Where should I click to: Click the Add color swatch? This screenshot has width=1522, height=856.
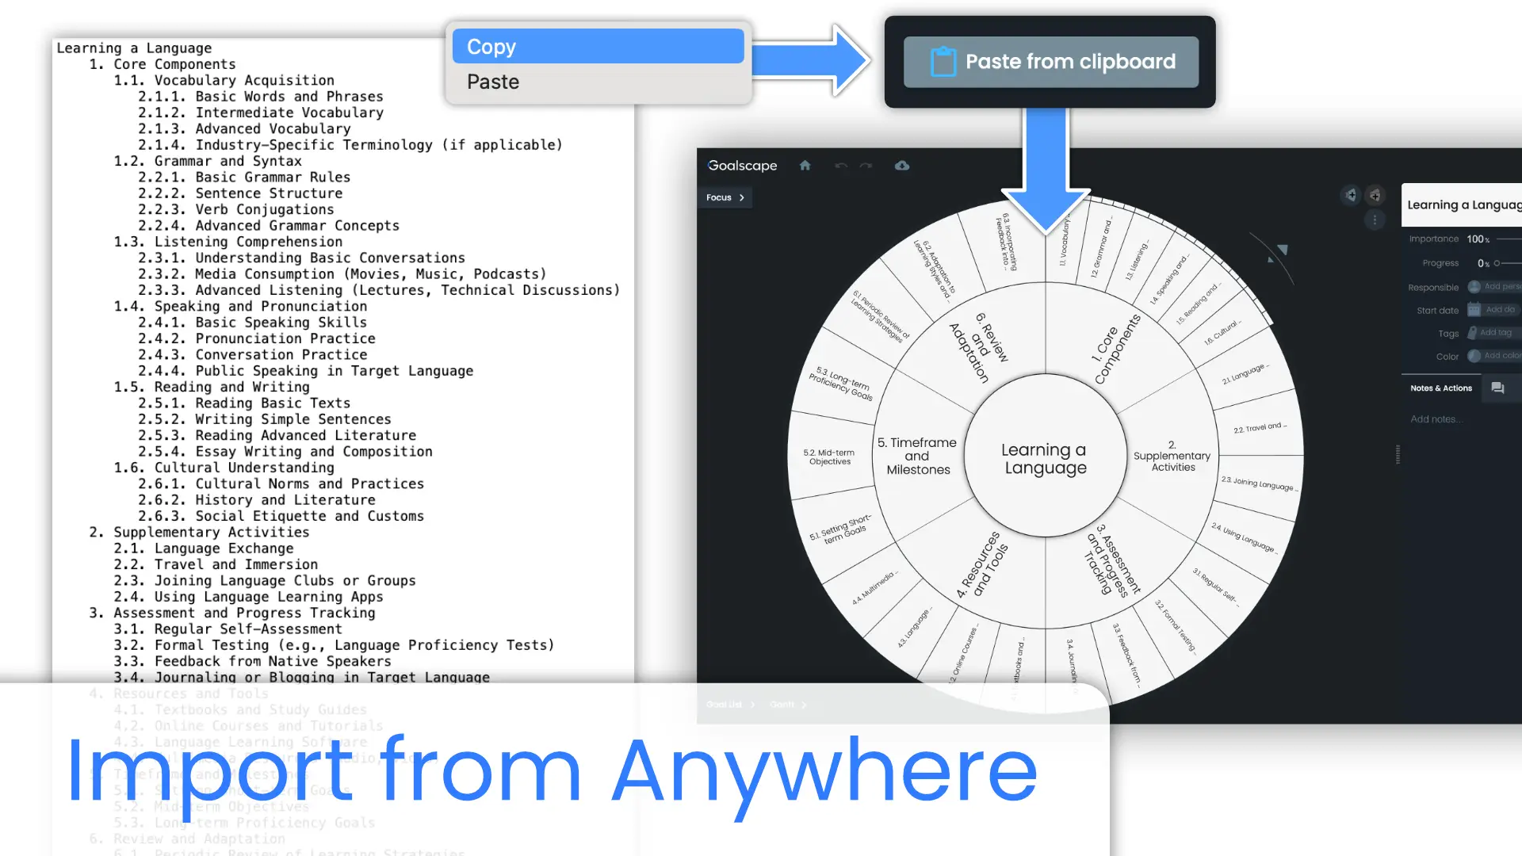tap(1474, 356)
